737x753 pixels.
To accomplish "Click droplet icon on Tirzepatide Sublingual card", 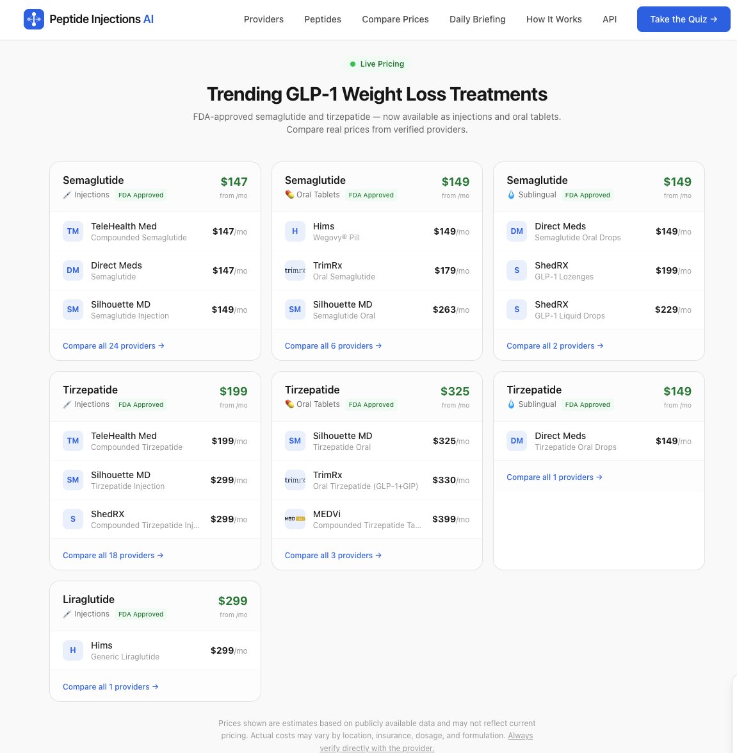I will [511, 404].
